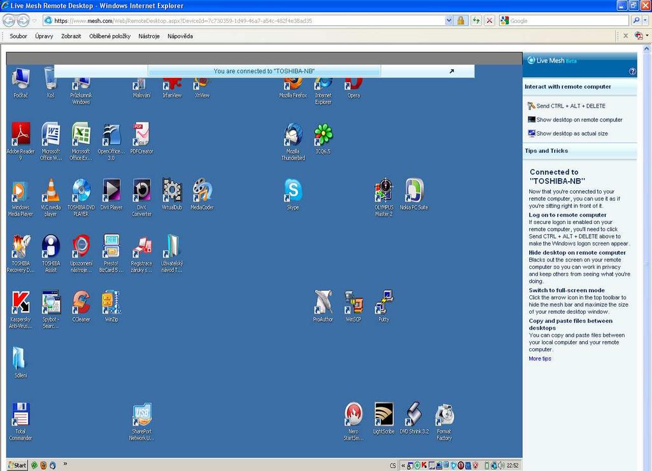
Task: Click Show desktop as actual size
Action: tap(567, 134)
